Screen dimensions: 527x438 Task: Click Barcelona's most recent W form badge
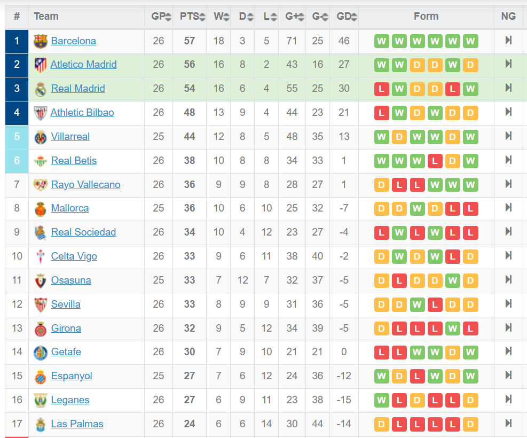click(x=470, y=41)
